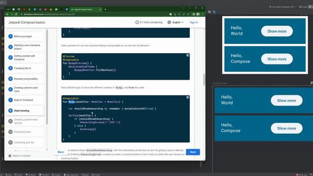Open the App Inspection tool window

point(71,175)
